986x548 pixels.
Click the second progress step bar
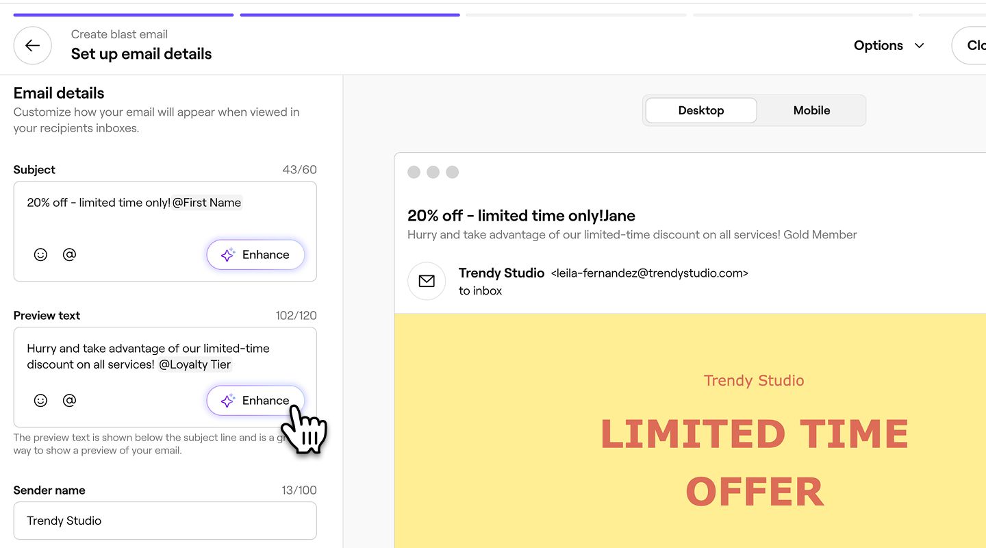350,14
